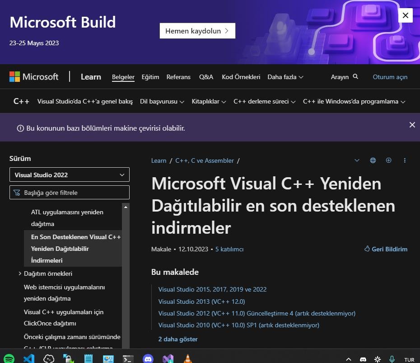The width and height of the screenshot is (420, 363).
Task: Expand the Dağıtım örnekleri tree item
Action: (19, 273)
